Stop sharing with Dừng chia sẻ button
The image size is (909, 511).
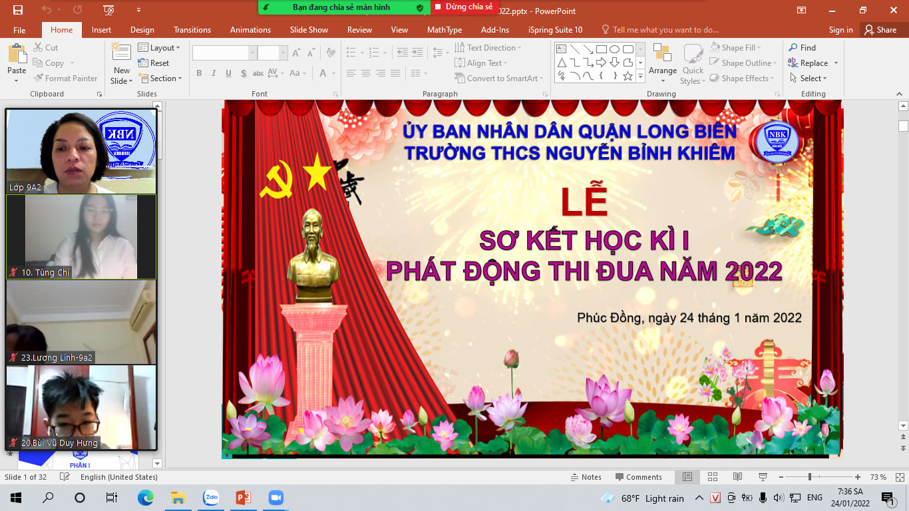point(464,7)
